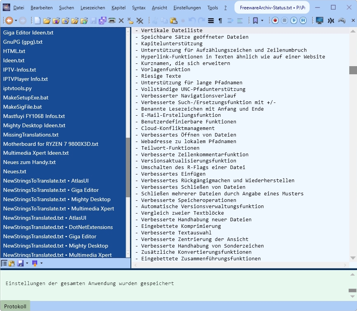Create a new blank document
Viewport: 357px width, 311px height.
(x=38, y=21)
